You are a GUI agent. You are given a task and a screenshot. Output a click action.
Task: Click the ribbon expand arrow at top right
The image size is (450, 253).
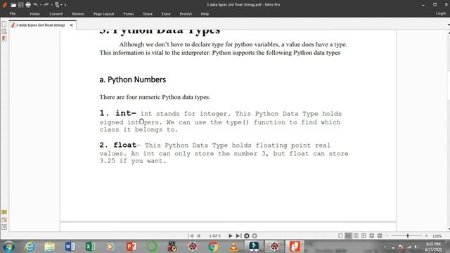click(449, 25)
